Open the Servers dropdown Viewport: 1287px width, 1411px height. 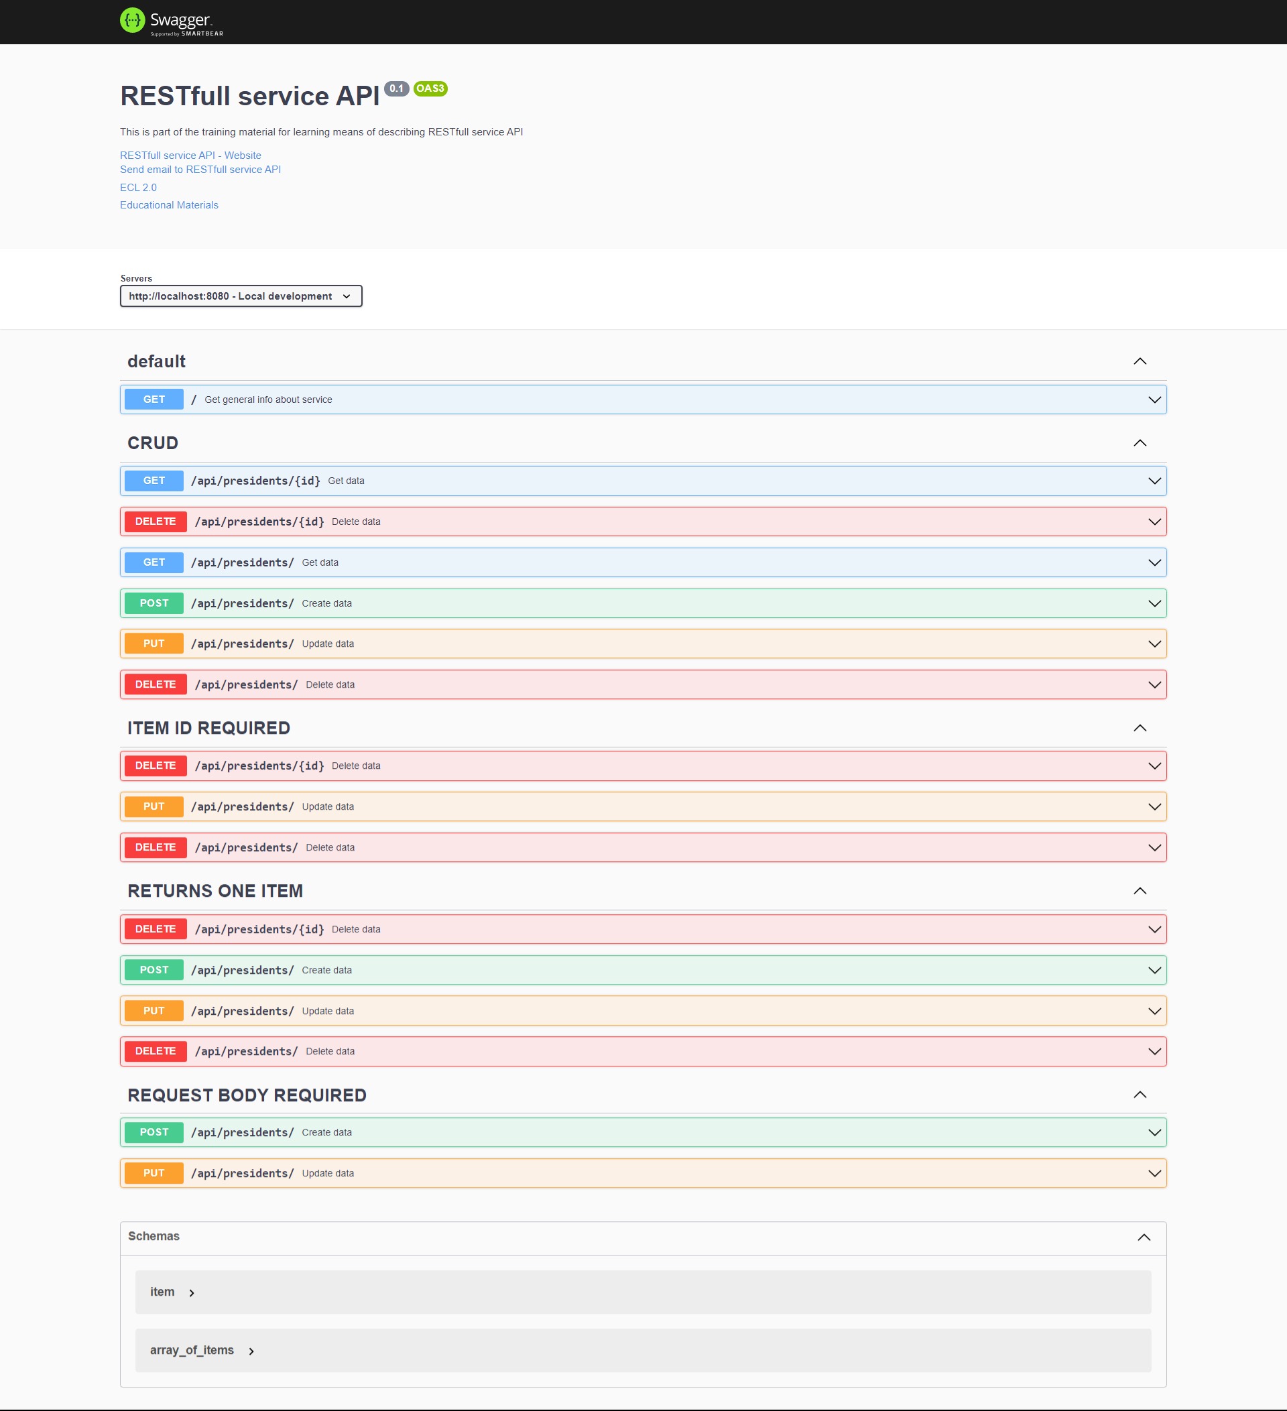pyautogui.click(x=241, y=296)
